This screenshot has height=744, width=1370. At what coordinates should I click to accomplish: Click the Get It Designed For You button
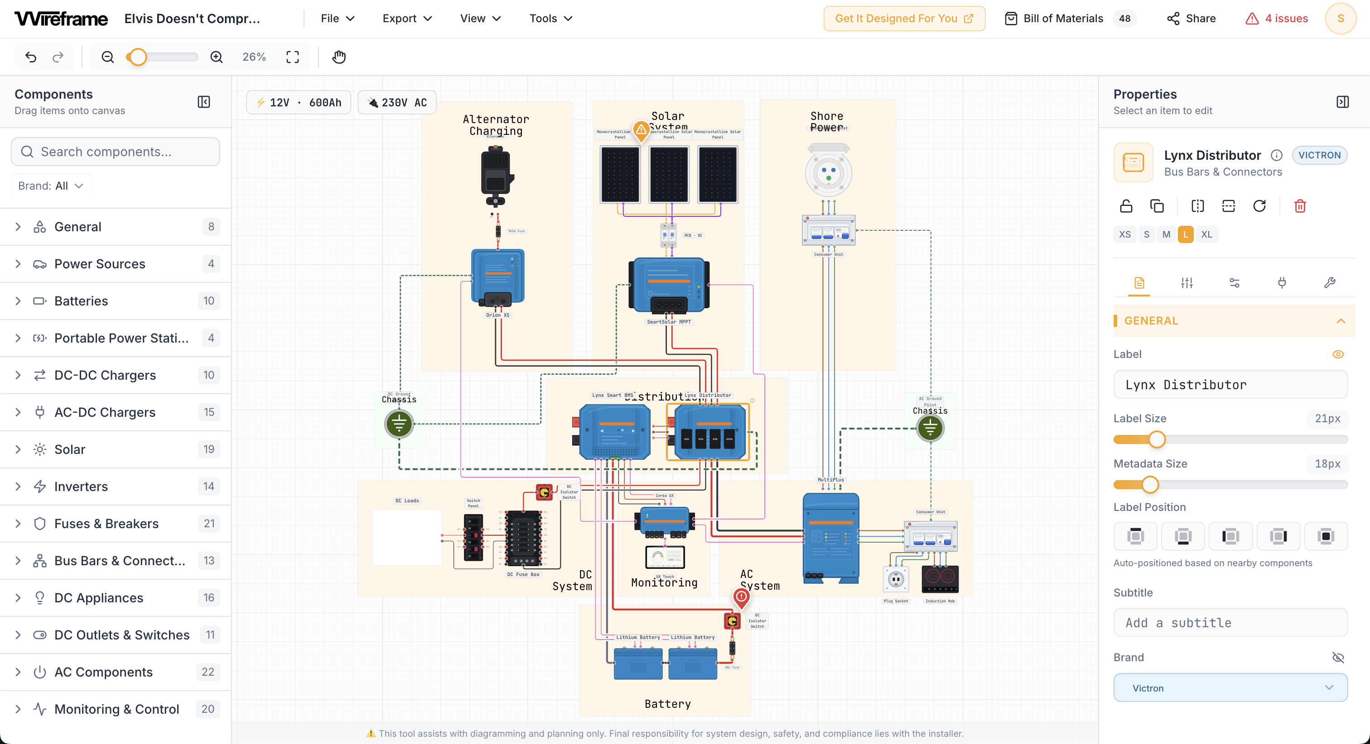pyautogui.click(x=903, y=18)
